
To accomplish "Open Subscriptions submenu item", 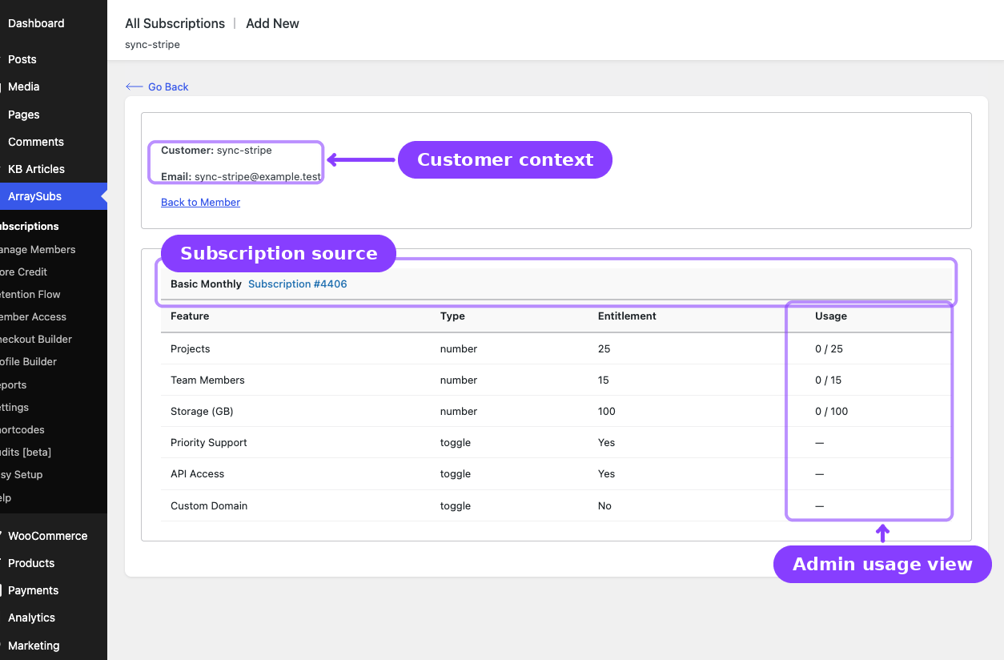I will pos(30,227).
